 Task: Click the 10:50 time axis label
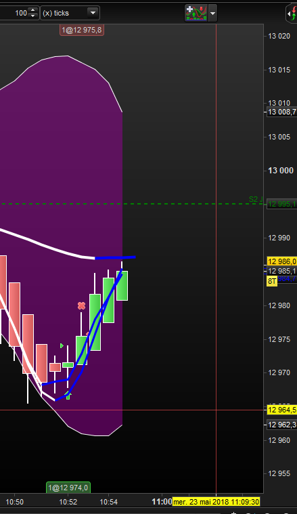click(x=15, y=502)
